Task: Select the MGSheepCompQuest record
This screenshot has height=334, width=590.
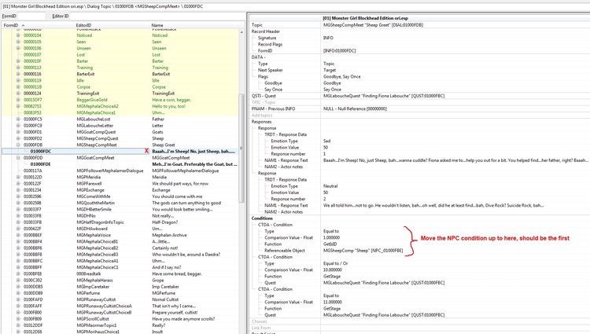Action: pos(98,138)
